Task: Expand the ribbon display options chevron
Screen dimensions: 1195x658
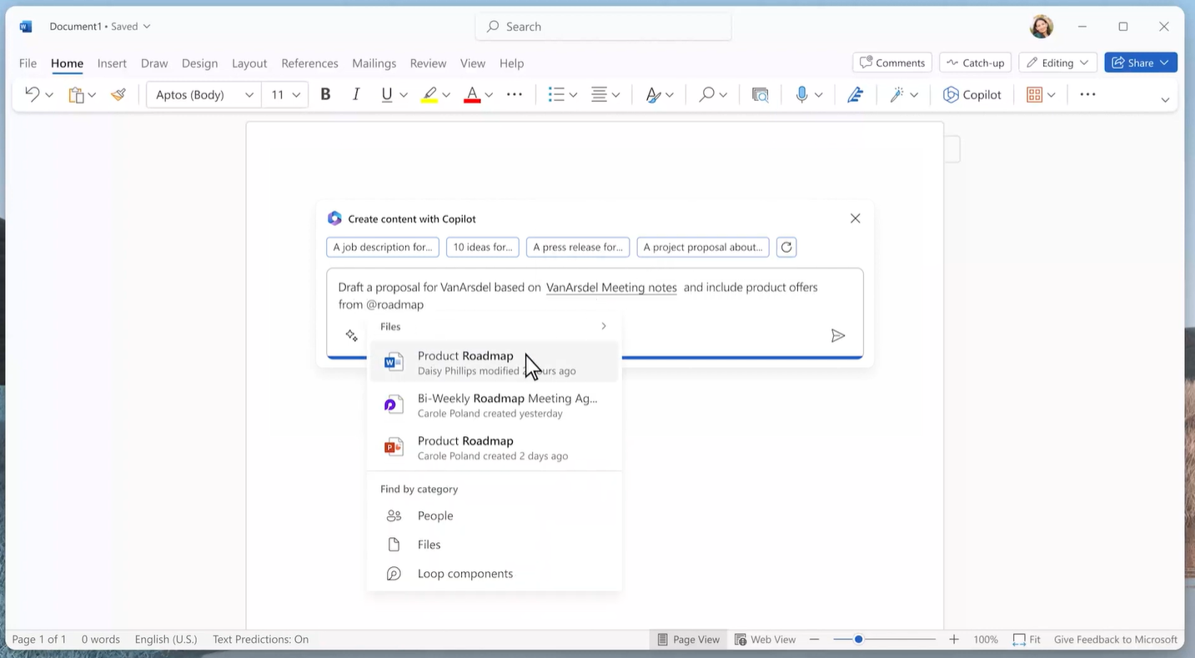Action: 1165,100
